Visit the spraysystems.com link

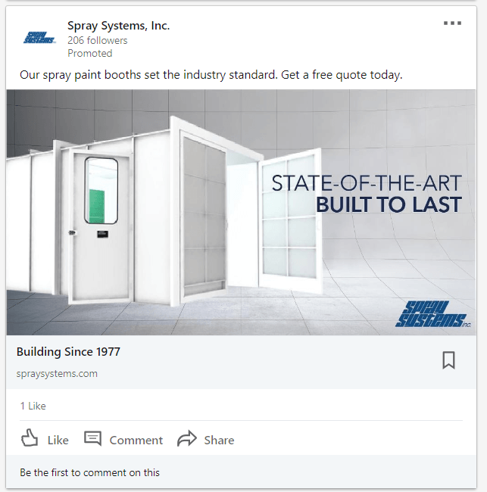point(57,374)
